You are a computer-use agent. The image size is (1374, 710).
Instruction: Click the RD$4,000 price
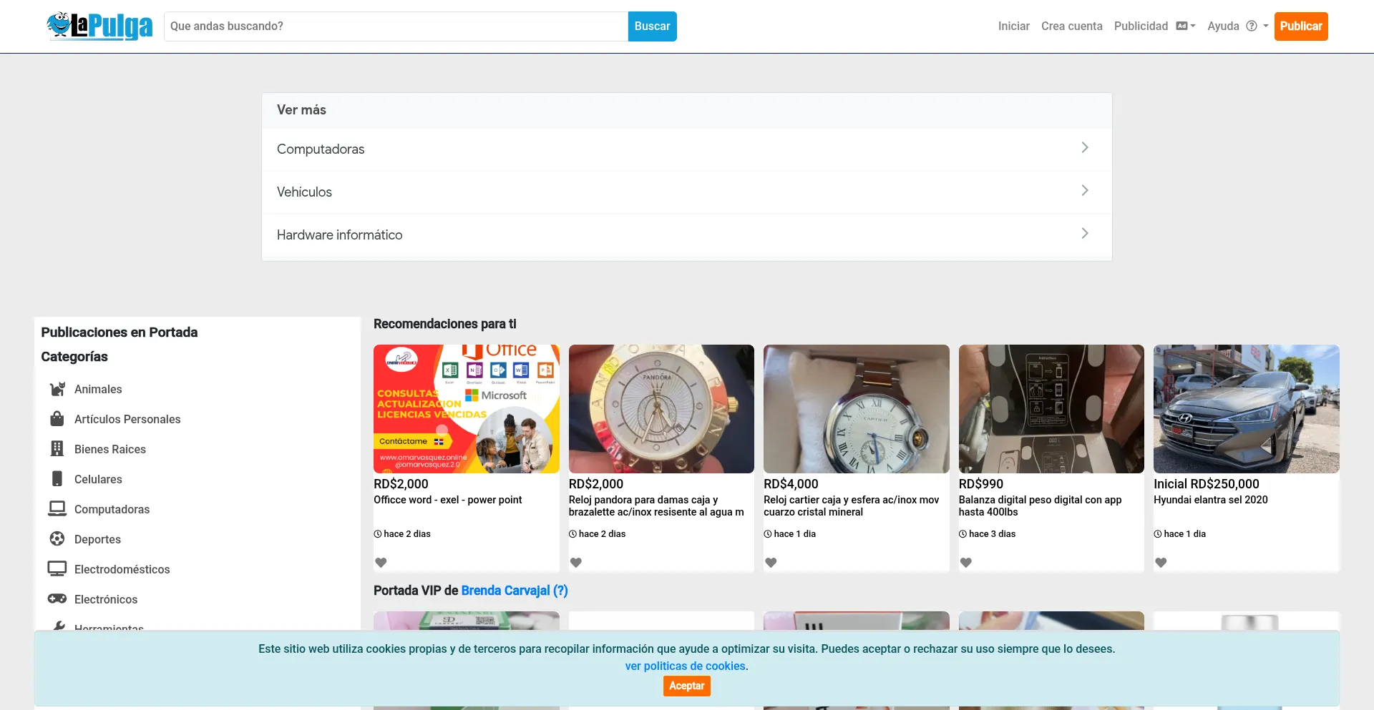pos(791,484)
